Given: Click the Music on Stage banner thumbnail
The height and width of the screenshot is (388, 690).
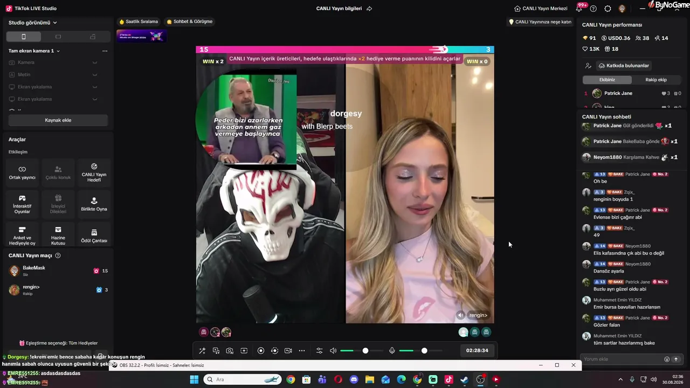Looking at the screenshot, I should [x=141, y=36].
